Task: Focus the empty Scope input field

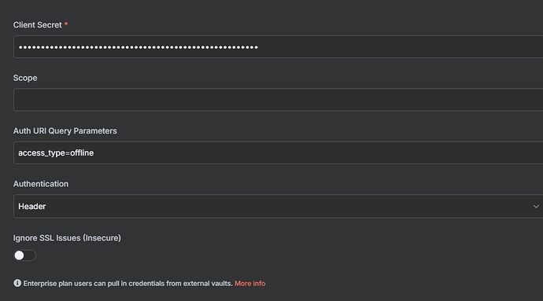Action: coord(278,100)
